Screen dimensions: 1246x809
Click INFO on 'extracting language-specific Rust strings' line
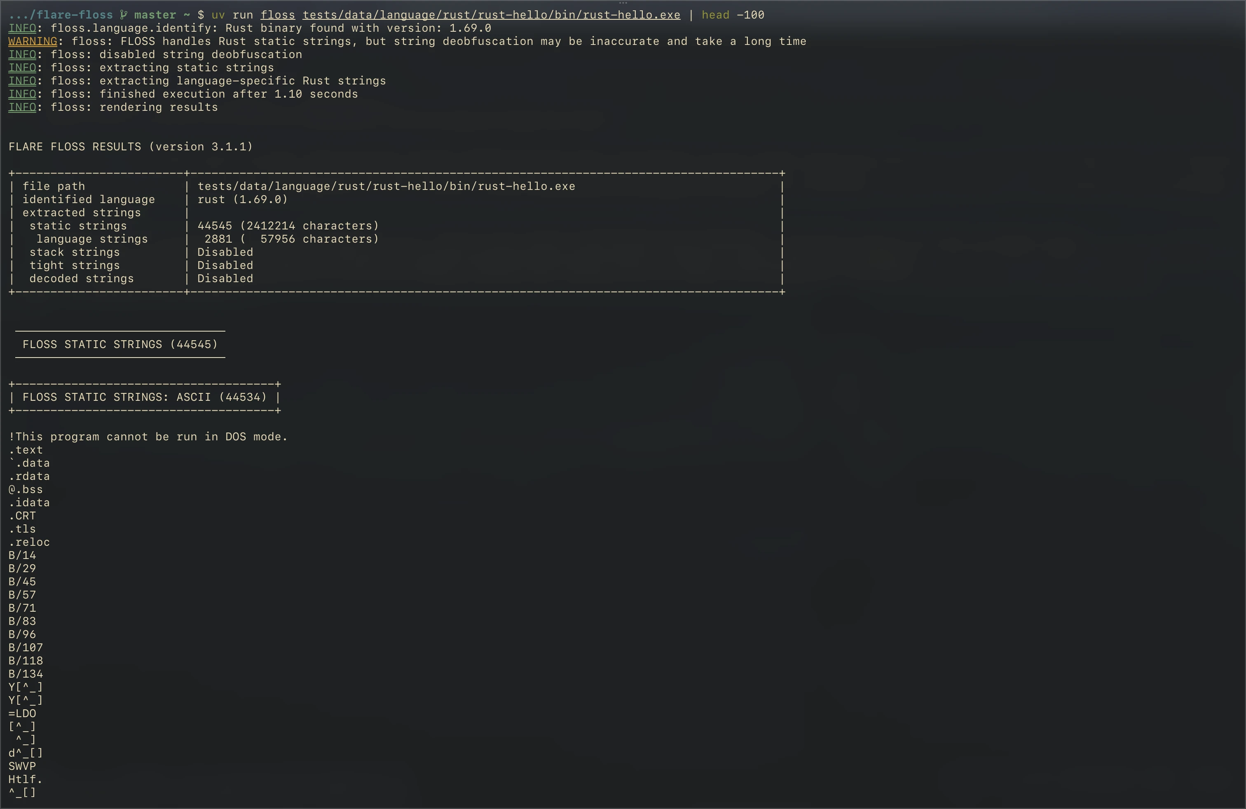coord(22,81)
